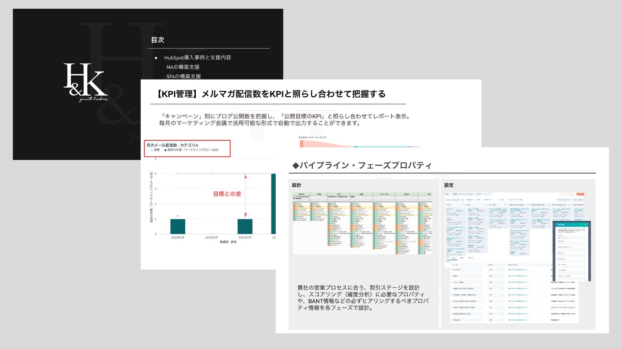The height and width of the screenshot is (349, 622).
Task: Open the first stage's probability dropdown
Action: click(496, 270)
